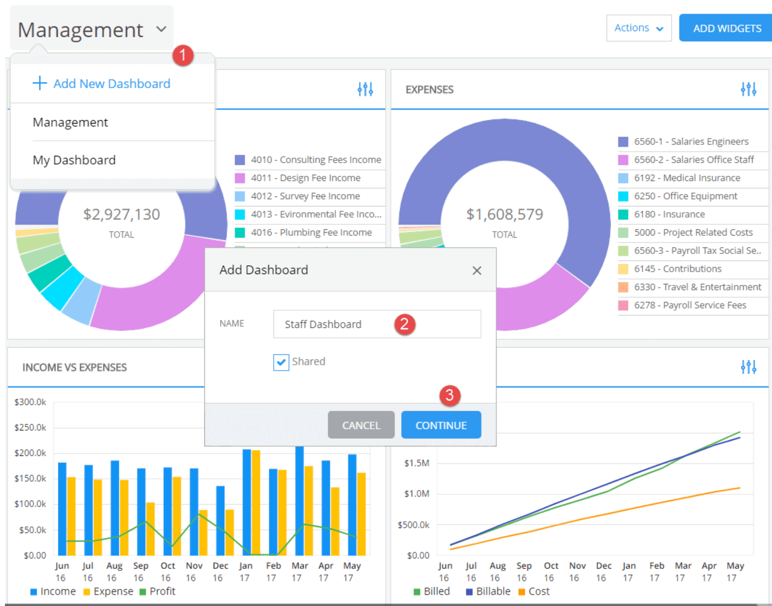Click the 4012 Survey Fee Income color swatch
Image resolution: width=772 pixels, height=606 pixels.
tap(240, 196)
